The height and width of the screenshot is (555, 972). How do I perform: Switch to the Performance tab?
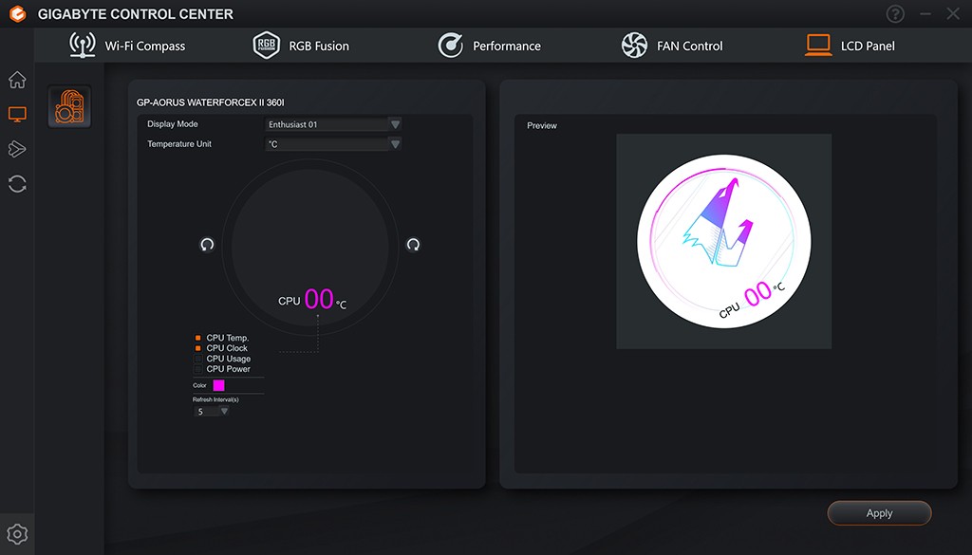490,46
